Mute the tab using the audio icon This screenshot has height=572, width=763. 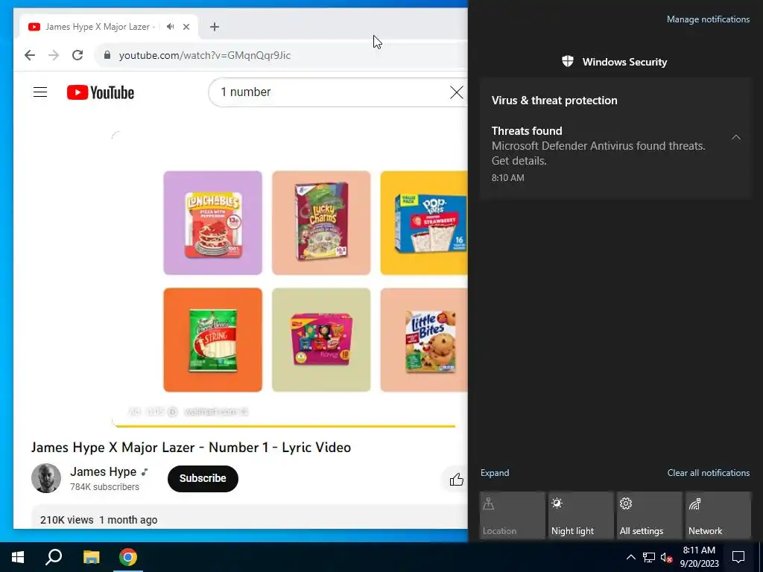point(170,27)
